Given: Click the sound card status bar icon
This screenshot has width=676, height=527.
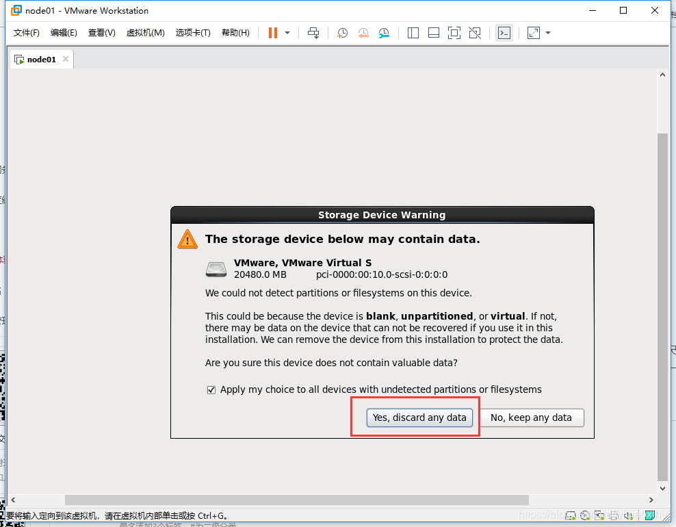Looking at the screenshot, I should coord(628,515).
